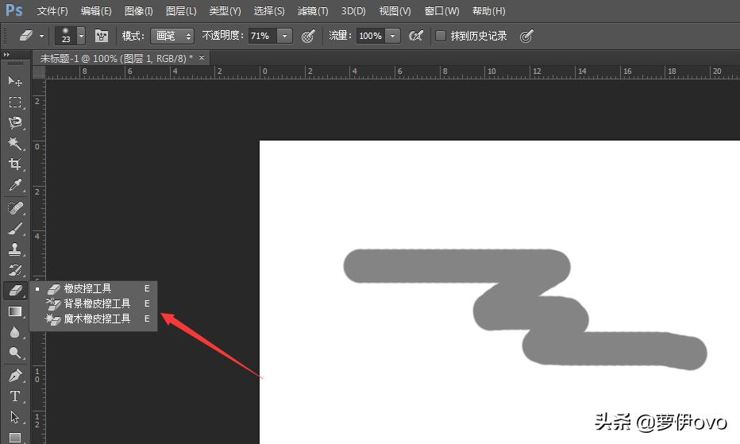Toggle airbrush mode beside flow
The height and width of the screenshot is (444, 740).
click(416, 37)
